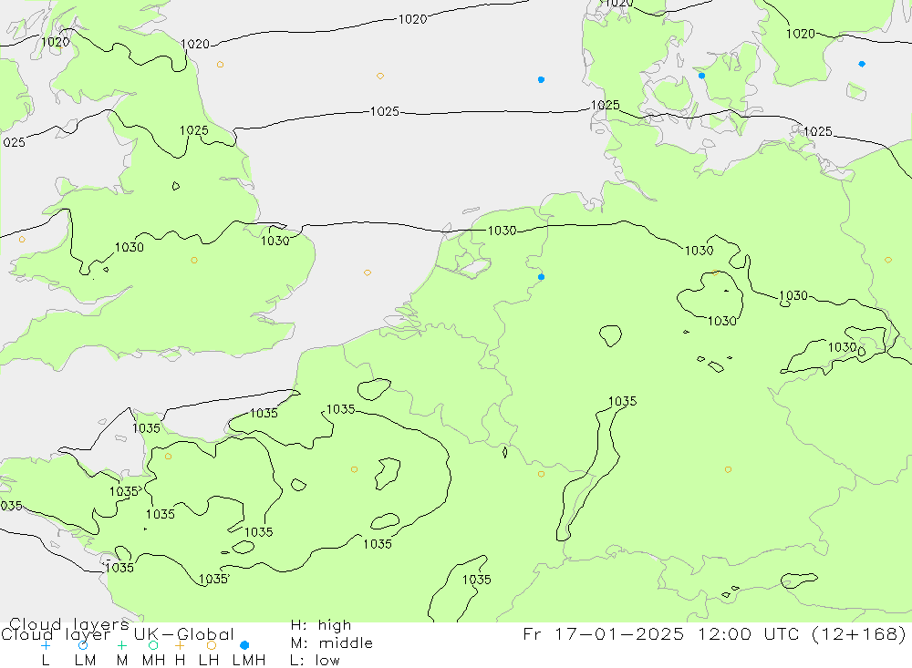Click the 'LH' legend label
Image resolution: width=912 pixels, height=668 pixels.
209,661
